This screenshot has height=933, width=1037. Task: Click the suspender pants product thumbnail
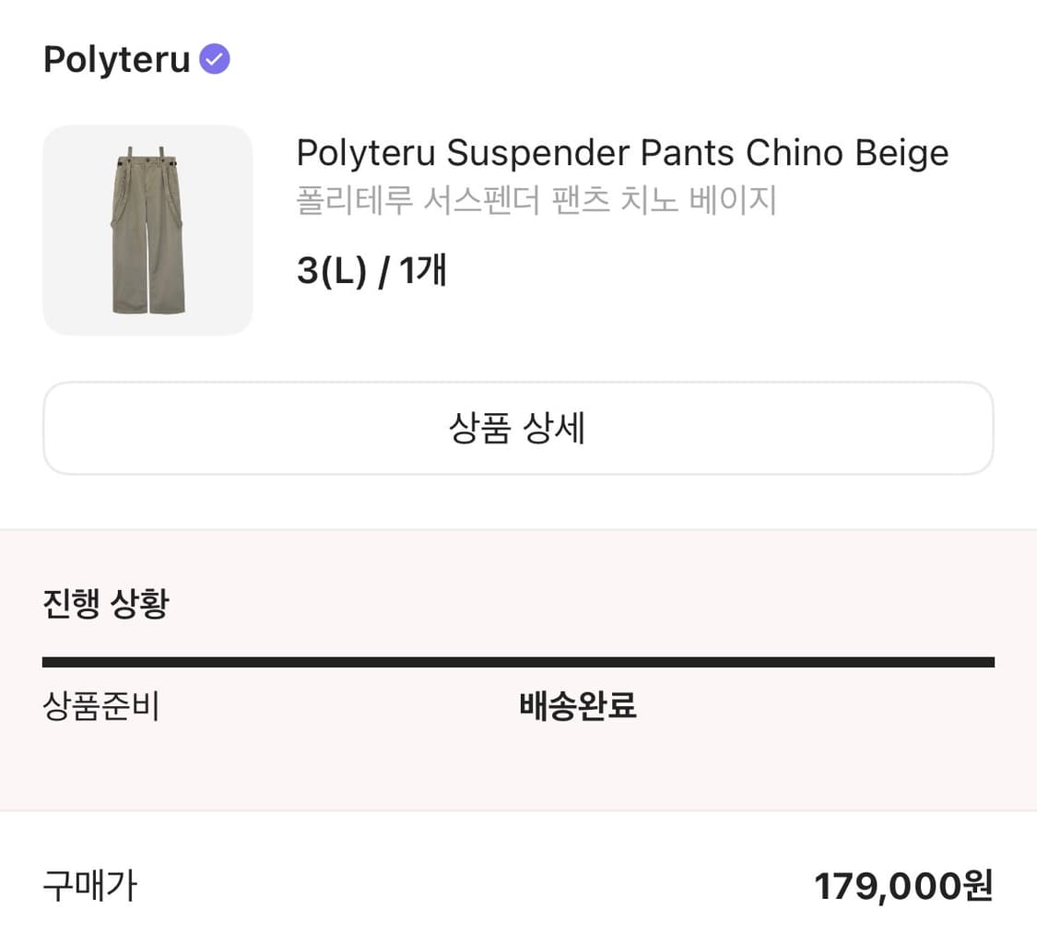[147, 229]
